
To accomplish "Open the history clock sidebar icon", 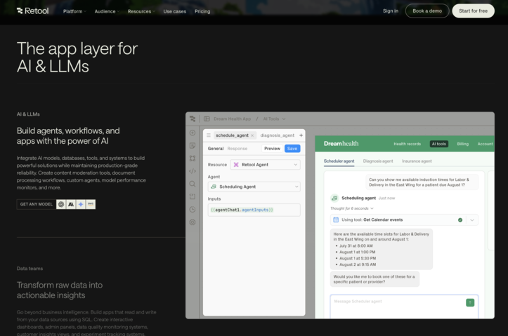I will click(193, 210).
